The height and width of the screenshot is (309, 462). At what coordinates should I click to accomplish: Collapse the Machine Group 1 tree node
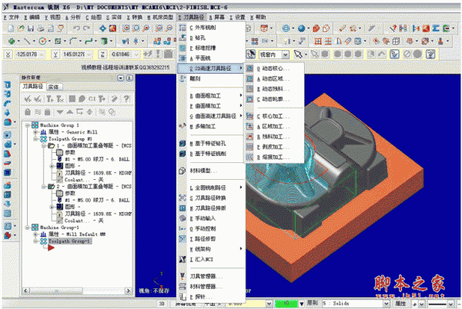coord(28,125)
